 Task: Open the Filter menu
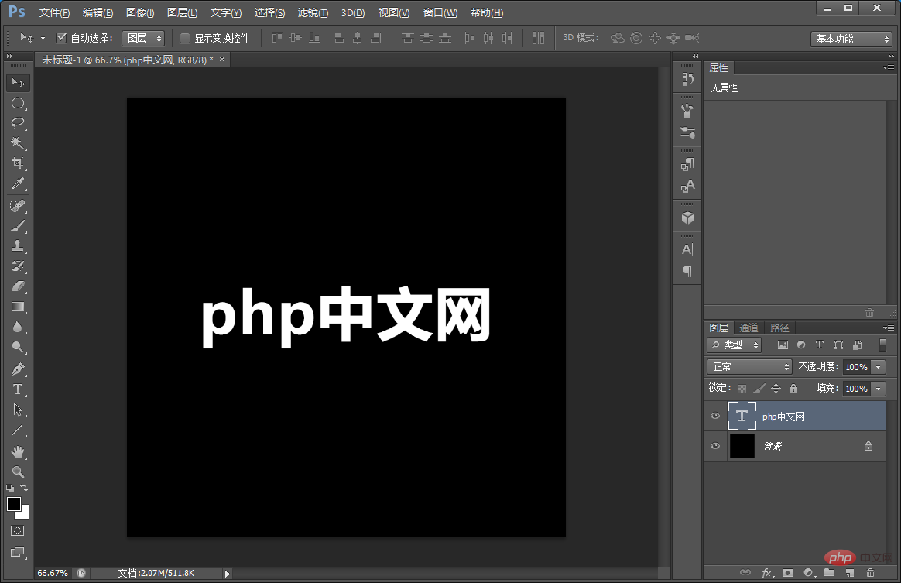tap(313, 12)
